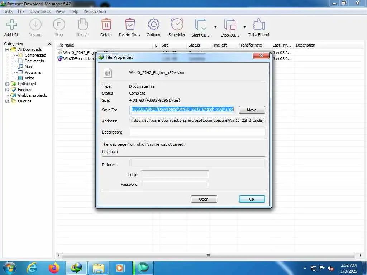
Task: Click the Stop download icon
Action: (59, 25)
